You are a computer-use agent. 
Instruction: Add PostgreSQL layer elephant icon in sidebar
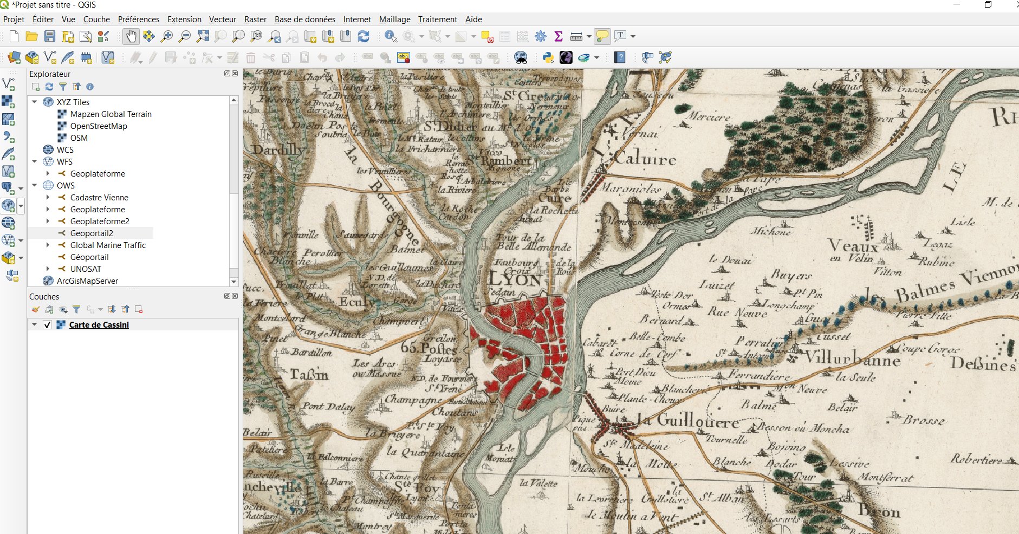click(x=8, y=187)
